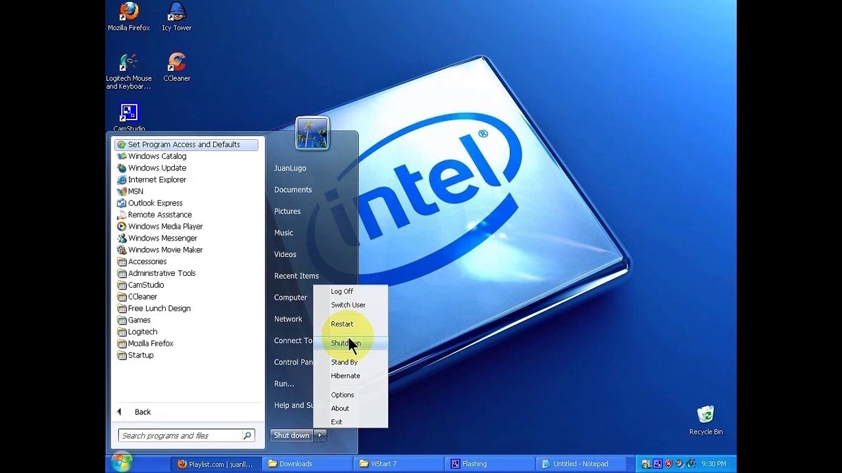Open Videos from start menu
Image resolution: width=842 pixels, height=473 pixels.
pyautogui.click(x=285, y=254)
